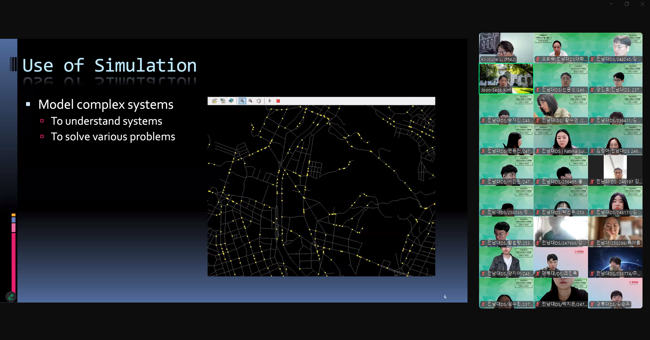Close the meeting window
The width and height of the screenshot is (650, 340).
643,4
